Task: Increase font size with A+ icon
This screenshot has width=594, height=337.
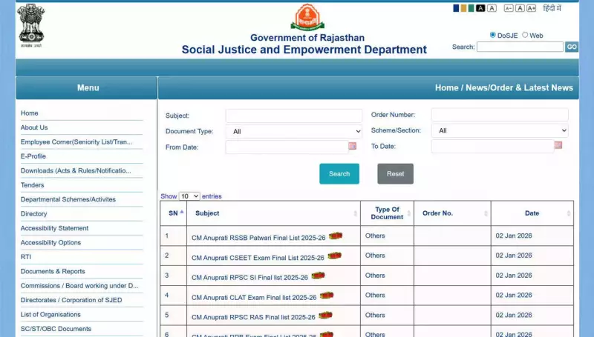Action: pos(532,8)
